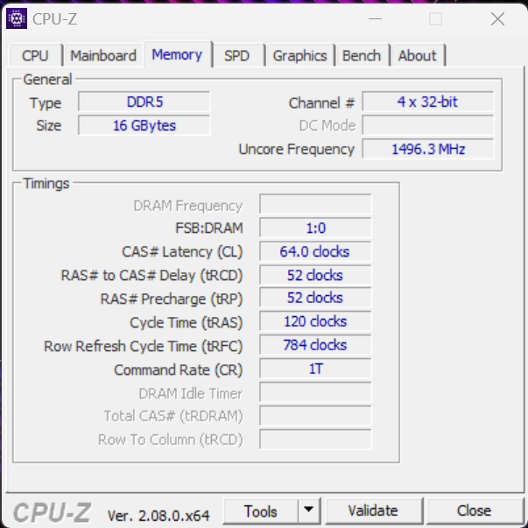The height and width of the screenshot is (528, 528).
Task: Click the DDR5 Type field
Action: pyautogui.click(x=144, y=102)
